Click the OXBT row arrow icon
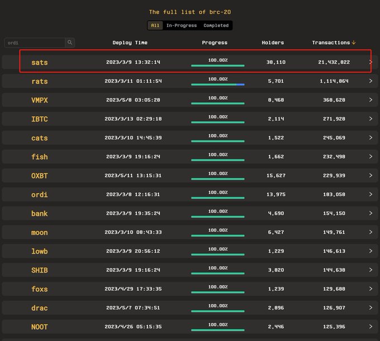The image size is (380, 341). click(x=370, y=176)
